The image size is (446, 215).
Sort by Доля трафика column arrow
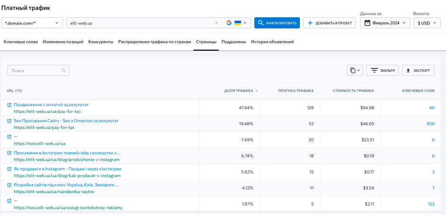coord(257,91)
